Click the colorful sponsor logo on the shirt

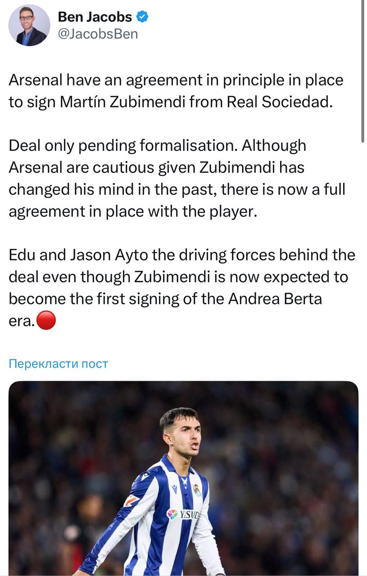point(172,514)
